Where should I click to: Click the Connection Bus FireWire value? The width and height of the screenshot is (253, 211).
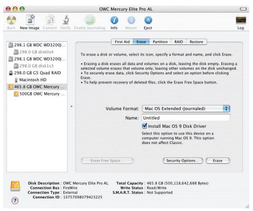70,188
